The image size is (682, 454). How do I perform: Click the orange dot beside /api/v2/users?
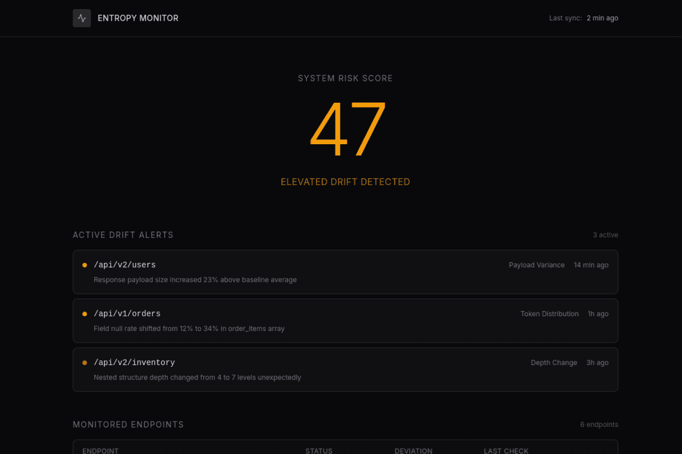tap(85, 265)
